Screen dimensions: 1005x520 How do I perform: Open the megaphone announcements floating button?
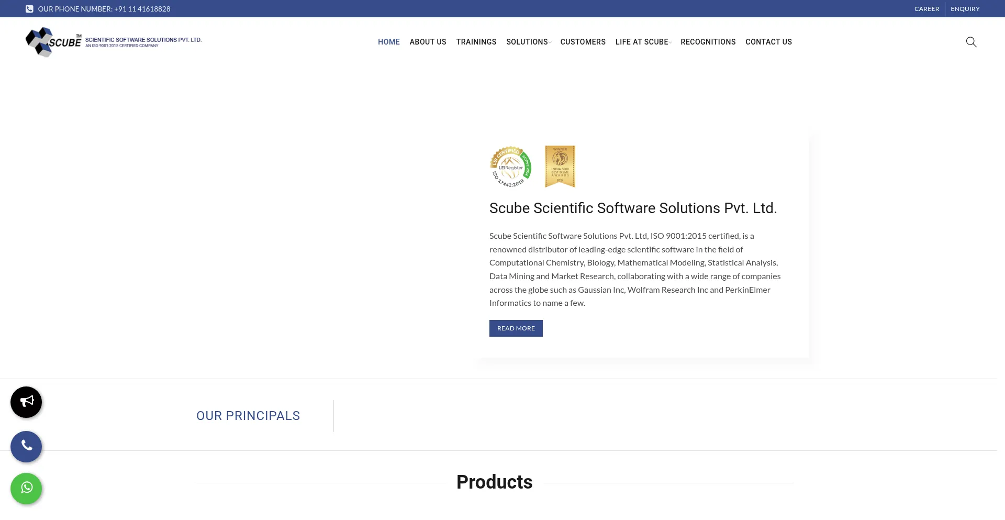coord(26,402)
